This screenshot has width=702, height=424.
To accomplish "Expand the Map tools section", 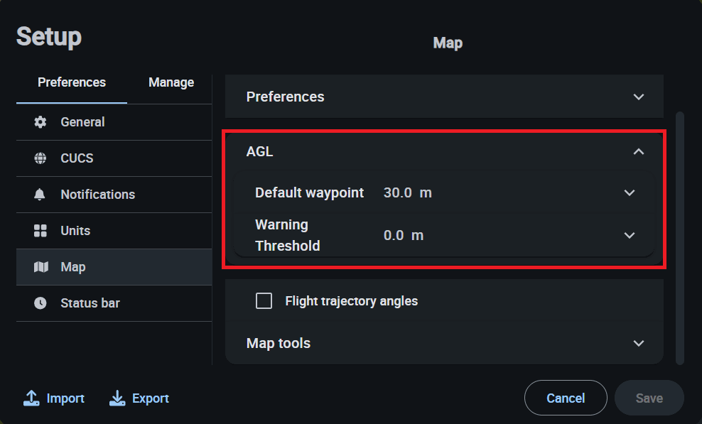I will click(638, 343).
